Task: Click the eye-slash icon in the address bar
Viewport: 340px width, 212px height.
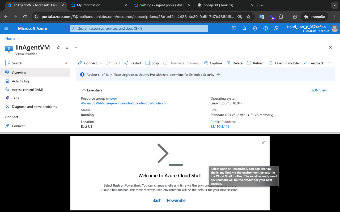Action: click(x=240, y=17)
